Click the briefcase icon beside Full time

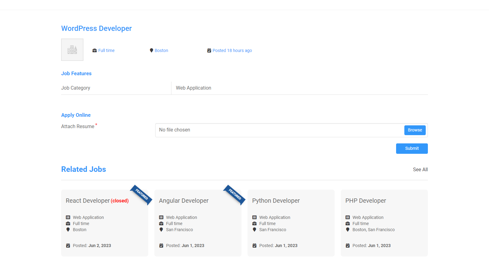pos(94,50)
